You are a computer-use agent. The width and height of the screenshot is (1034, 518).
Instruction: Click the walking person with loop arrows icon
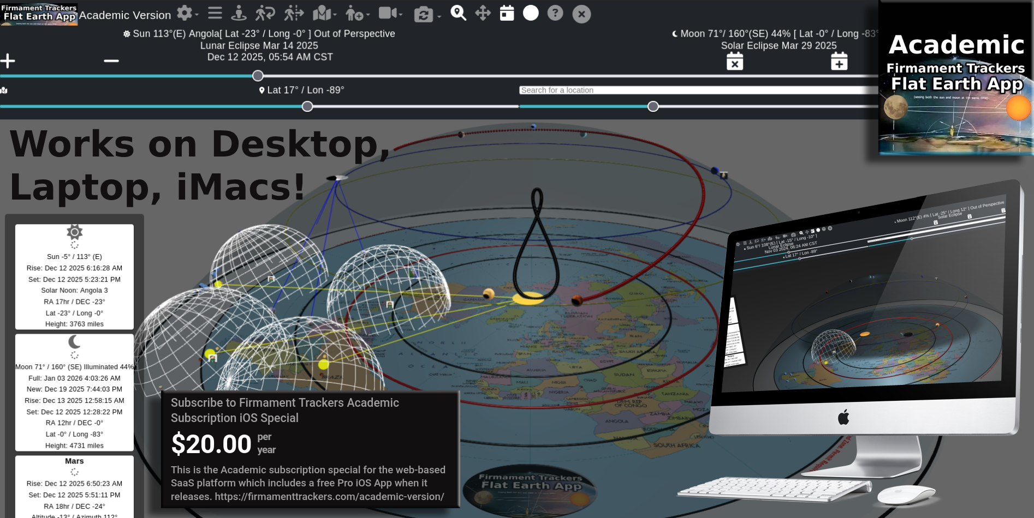pyautogui.click(x=265, y=13)
